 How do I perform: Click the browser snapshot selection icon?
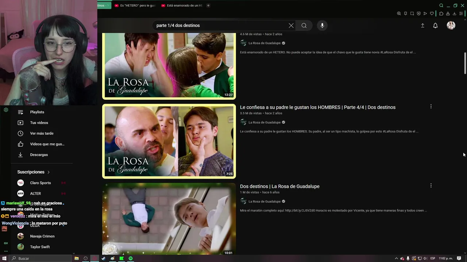(412, 13)
